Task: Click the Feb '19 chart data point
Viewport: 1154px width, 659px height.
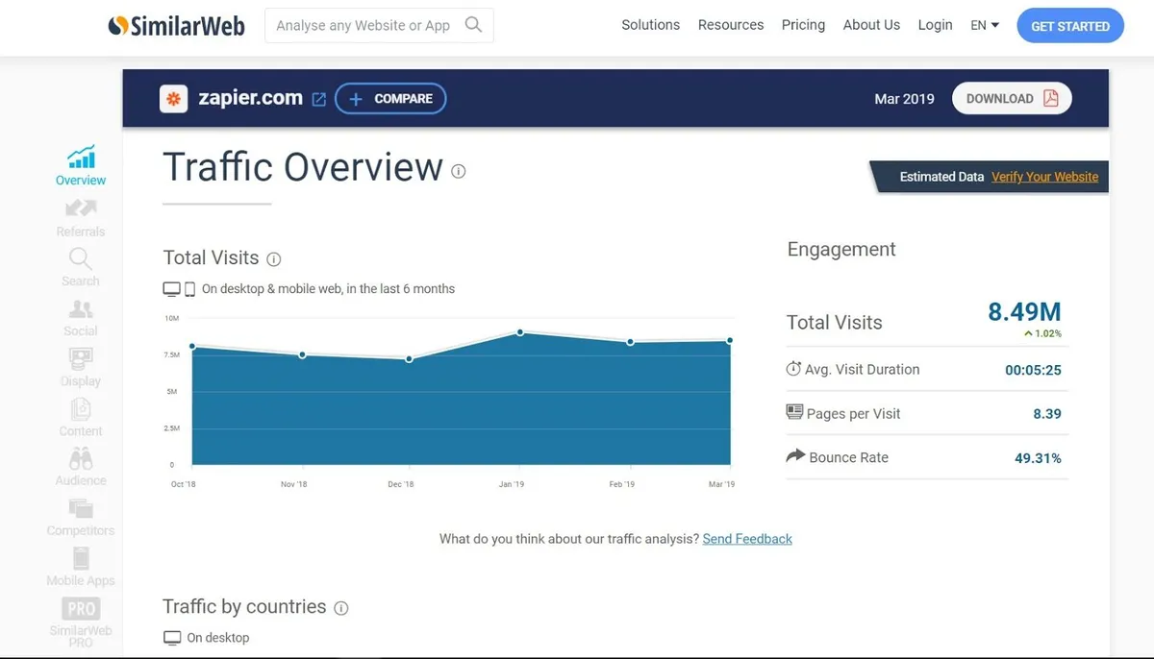Action: click(x=630, y=342)
